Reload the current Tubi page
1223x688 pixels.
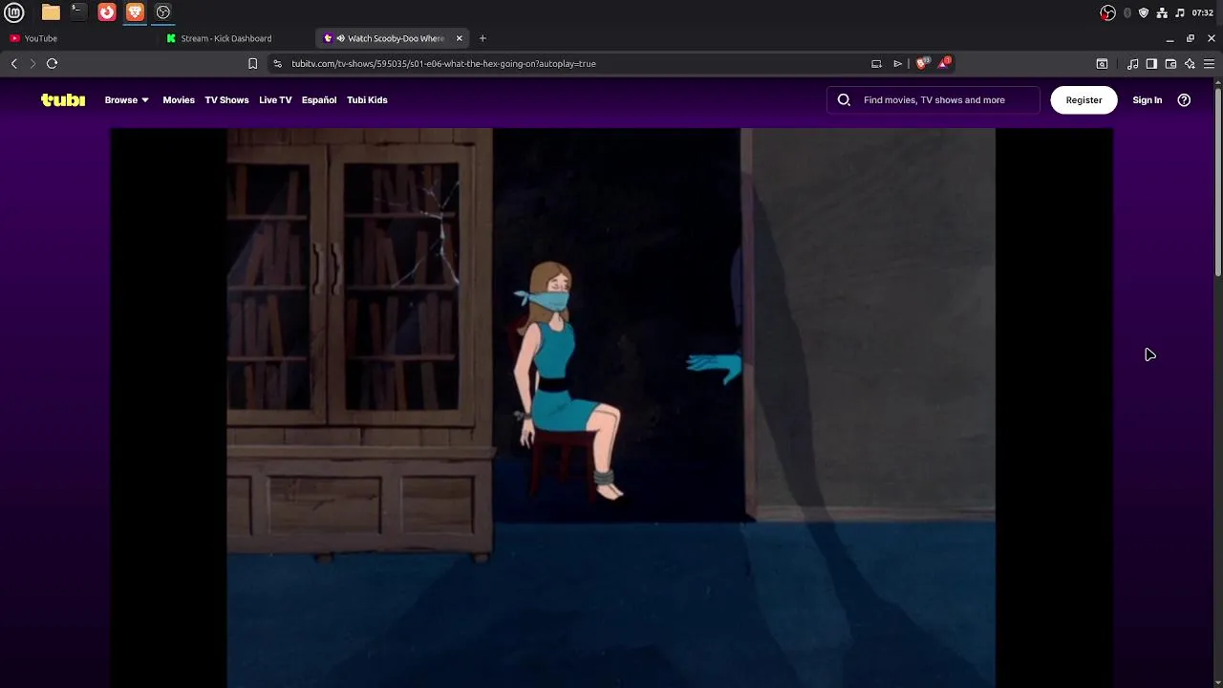click(x=53, y=63)
